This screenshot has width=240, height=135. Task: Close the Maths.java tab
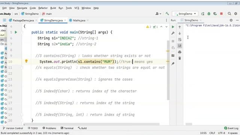(88, 20)
